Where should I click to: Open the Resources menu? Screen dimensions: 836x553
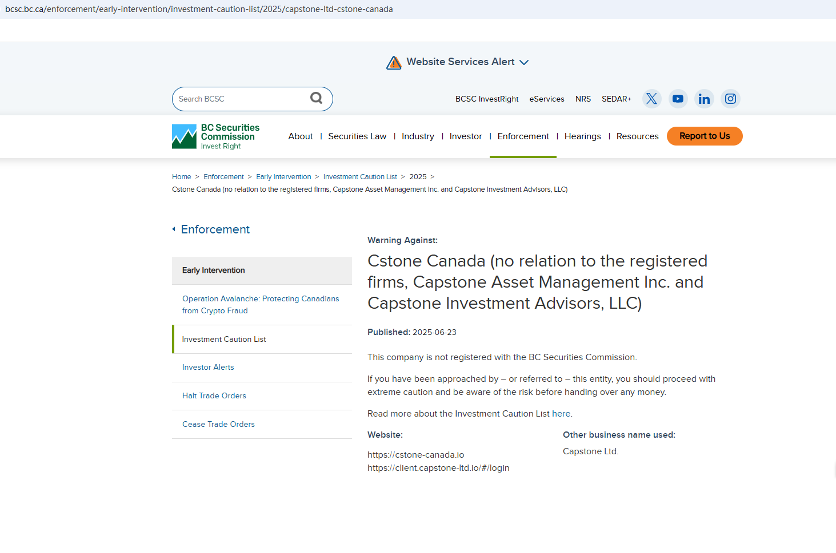(x=638, y=136)
